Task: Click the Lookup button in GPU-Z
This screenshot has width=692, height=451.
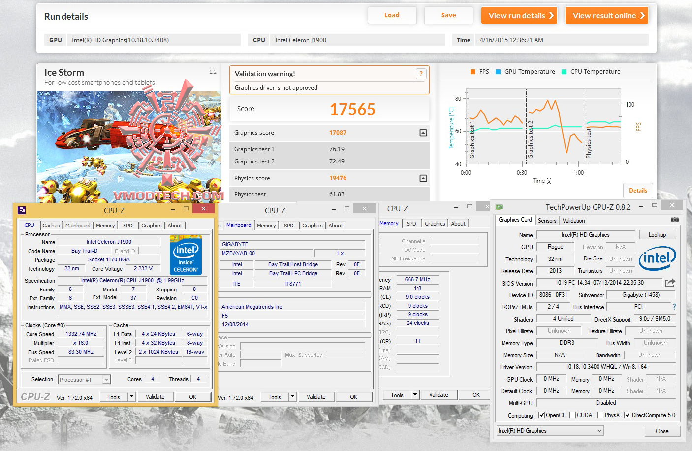Action: tap(657, 235)
